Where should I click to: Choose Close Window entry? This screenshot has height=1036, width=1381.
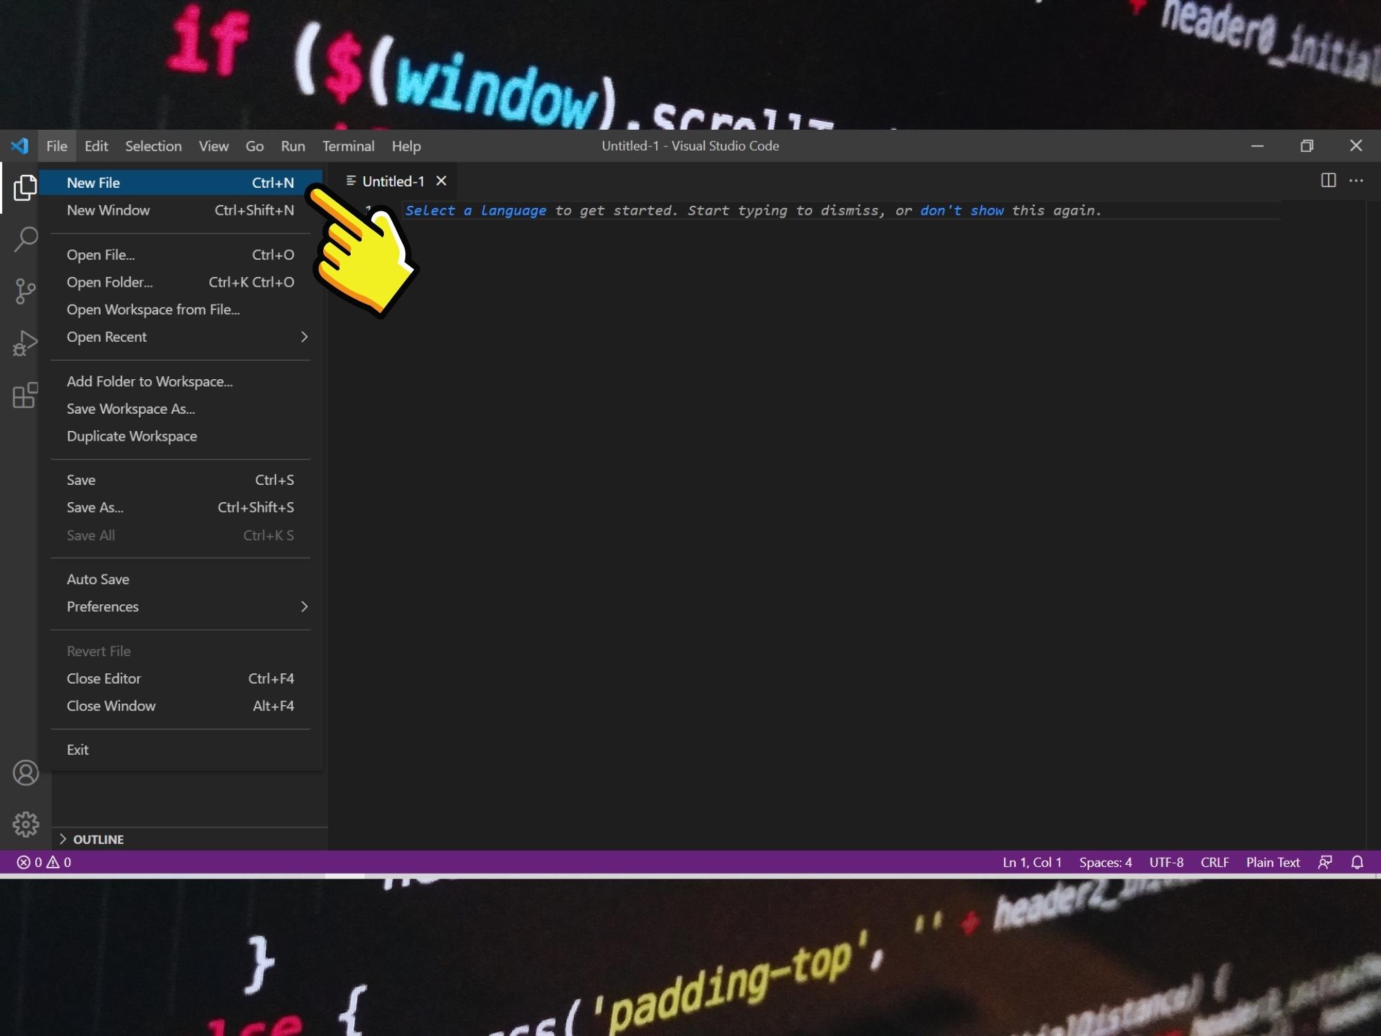(x=180, y=706)
